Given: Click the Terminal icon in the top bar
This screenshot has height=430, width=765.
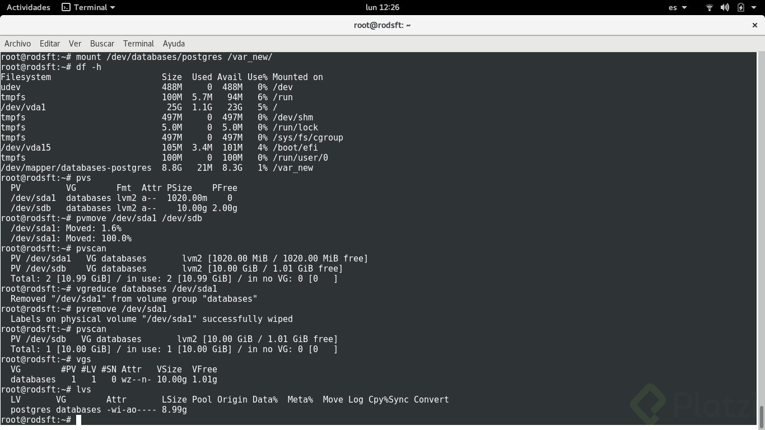Looking at the screenshot, I should [66, 7].
